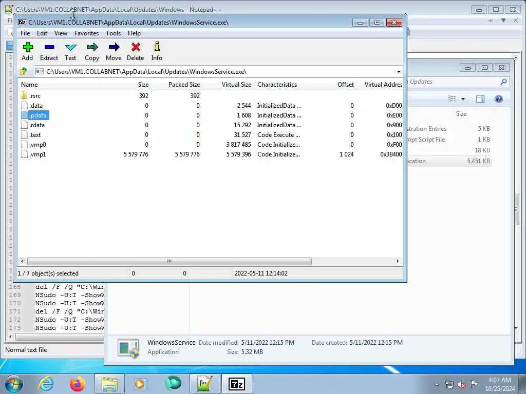Screen dimensions: 526x394
Task: Click Notepad++ horizontal scroll left arrow
Action: click(10, 337)
